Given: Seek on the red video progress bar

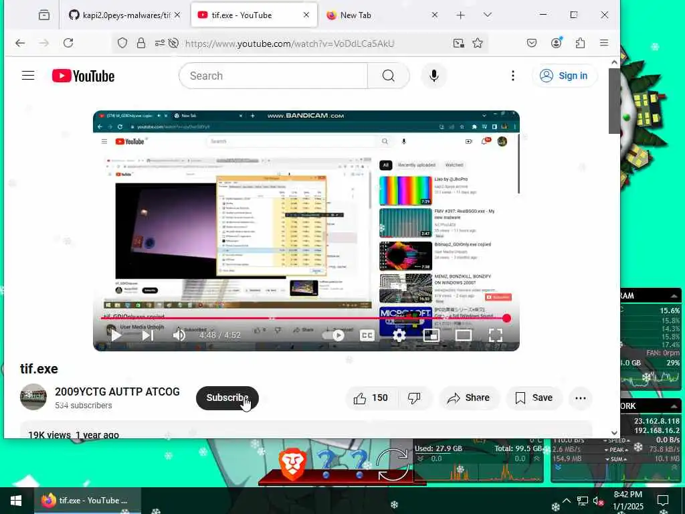Looking at the screenshot, I should 304,318.
